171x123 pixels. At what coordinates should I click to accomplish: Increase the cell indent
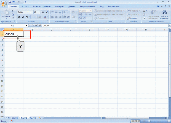click(68, 17)
